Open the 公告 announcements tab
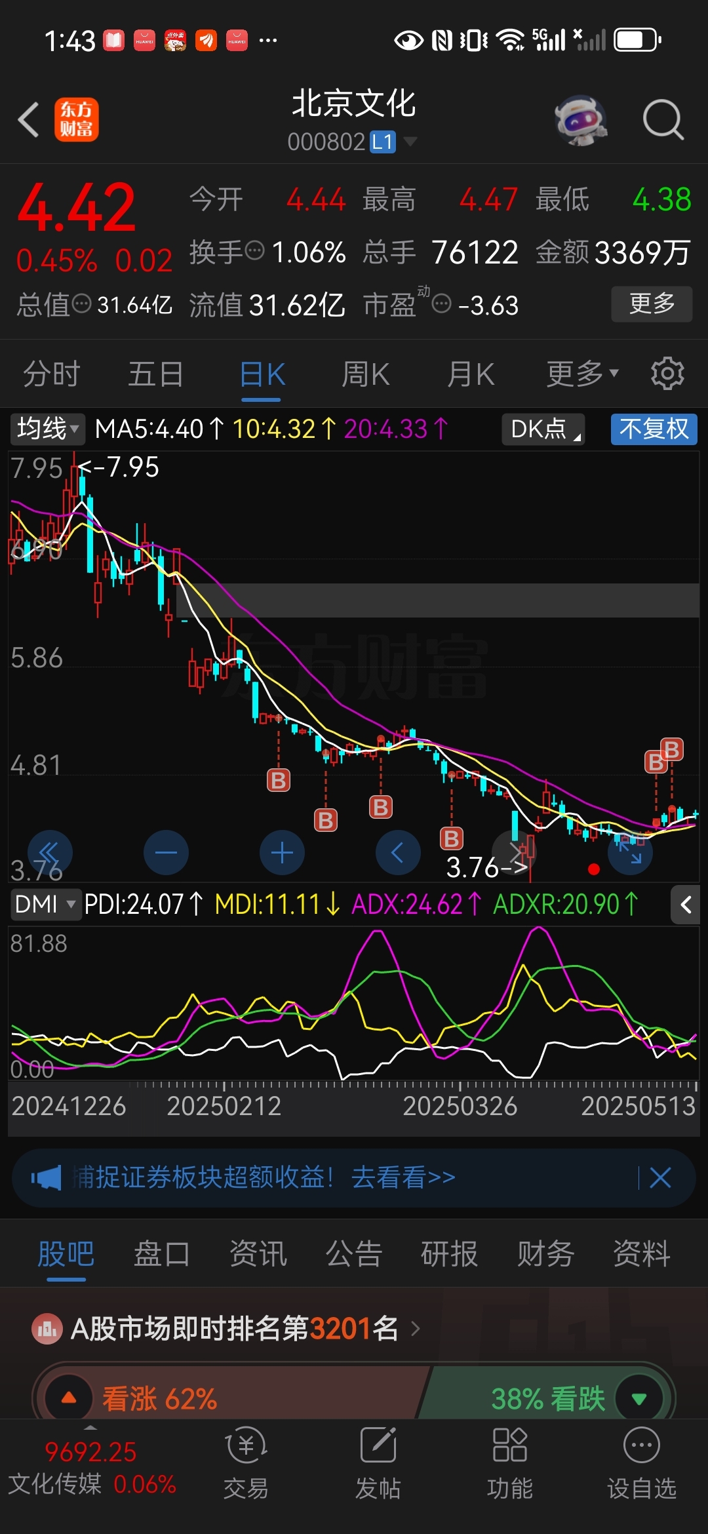The width and height of the screenshot is (708, 1534). tap(354, 1254)
